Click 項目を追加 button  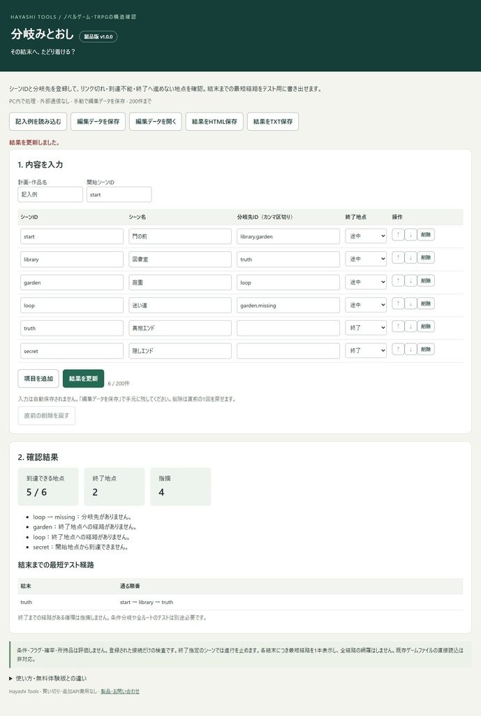tap(38, 378)
